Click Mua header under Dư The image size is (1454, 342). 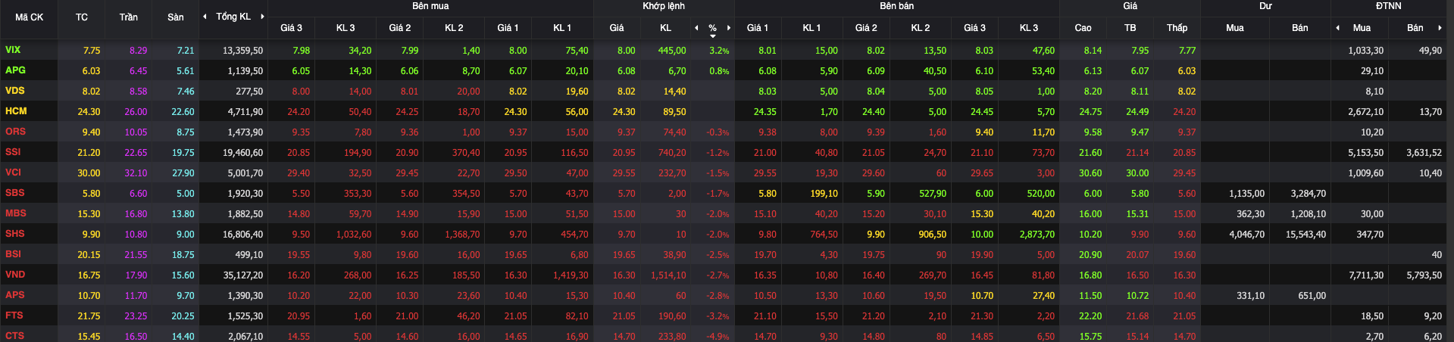(x=1234, y=28)
